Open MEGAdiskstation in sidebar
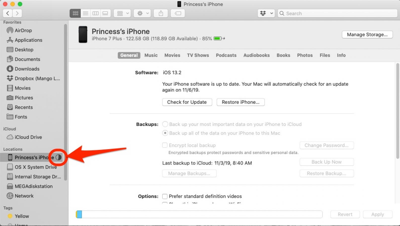The height and width of the screenshot is (226, 400). (30, 186)
